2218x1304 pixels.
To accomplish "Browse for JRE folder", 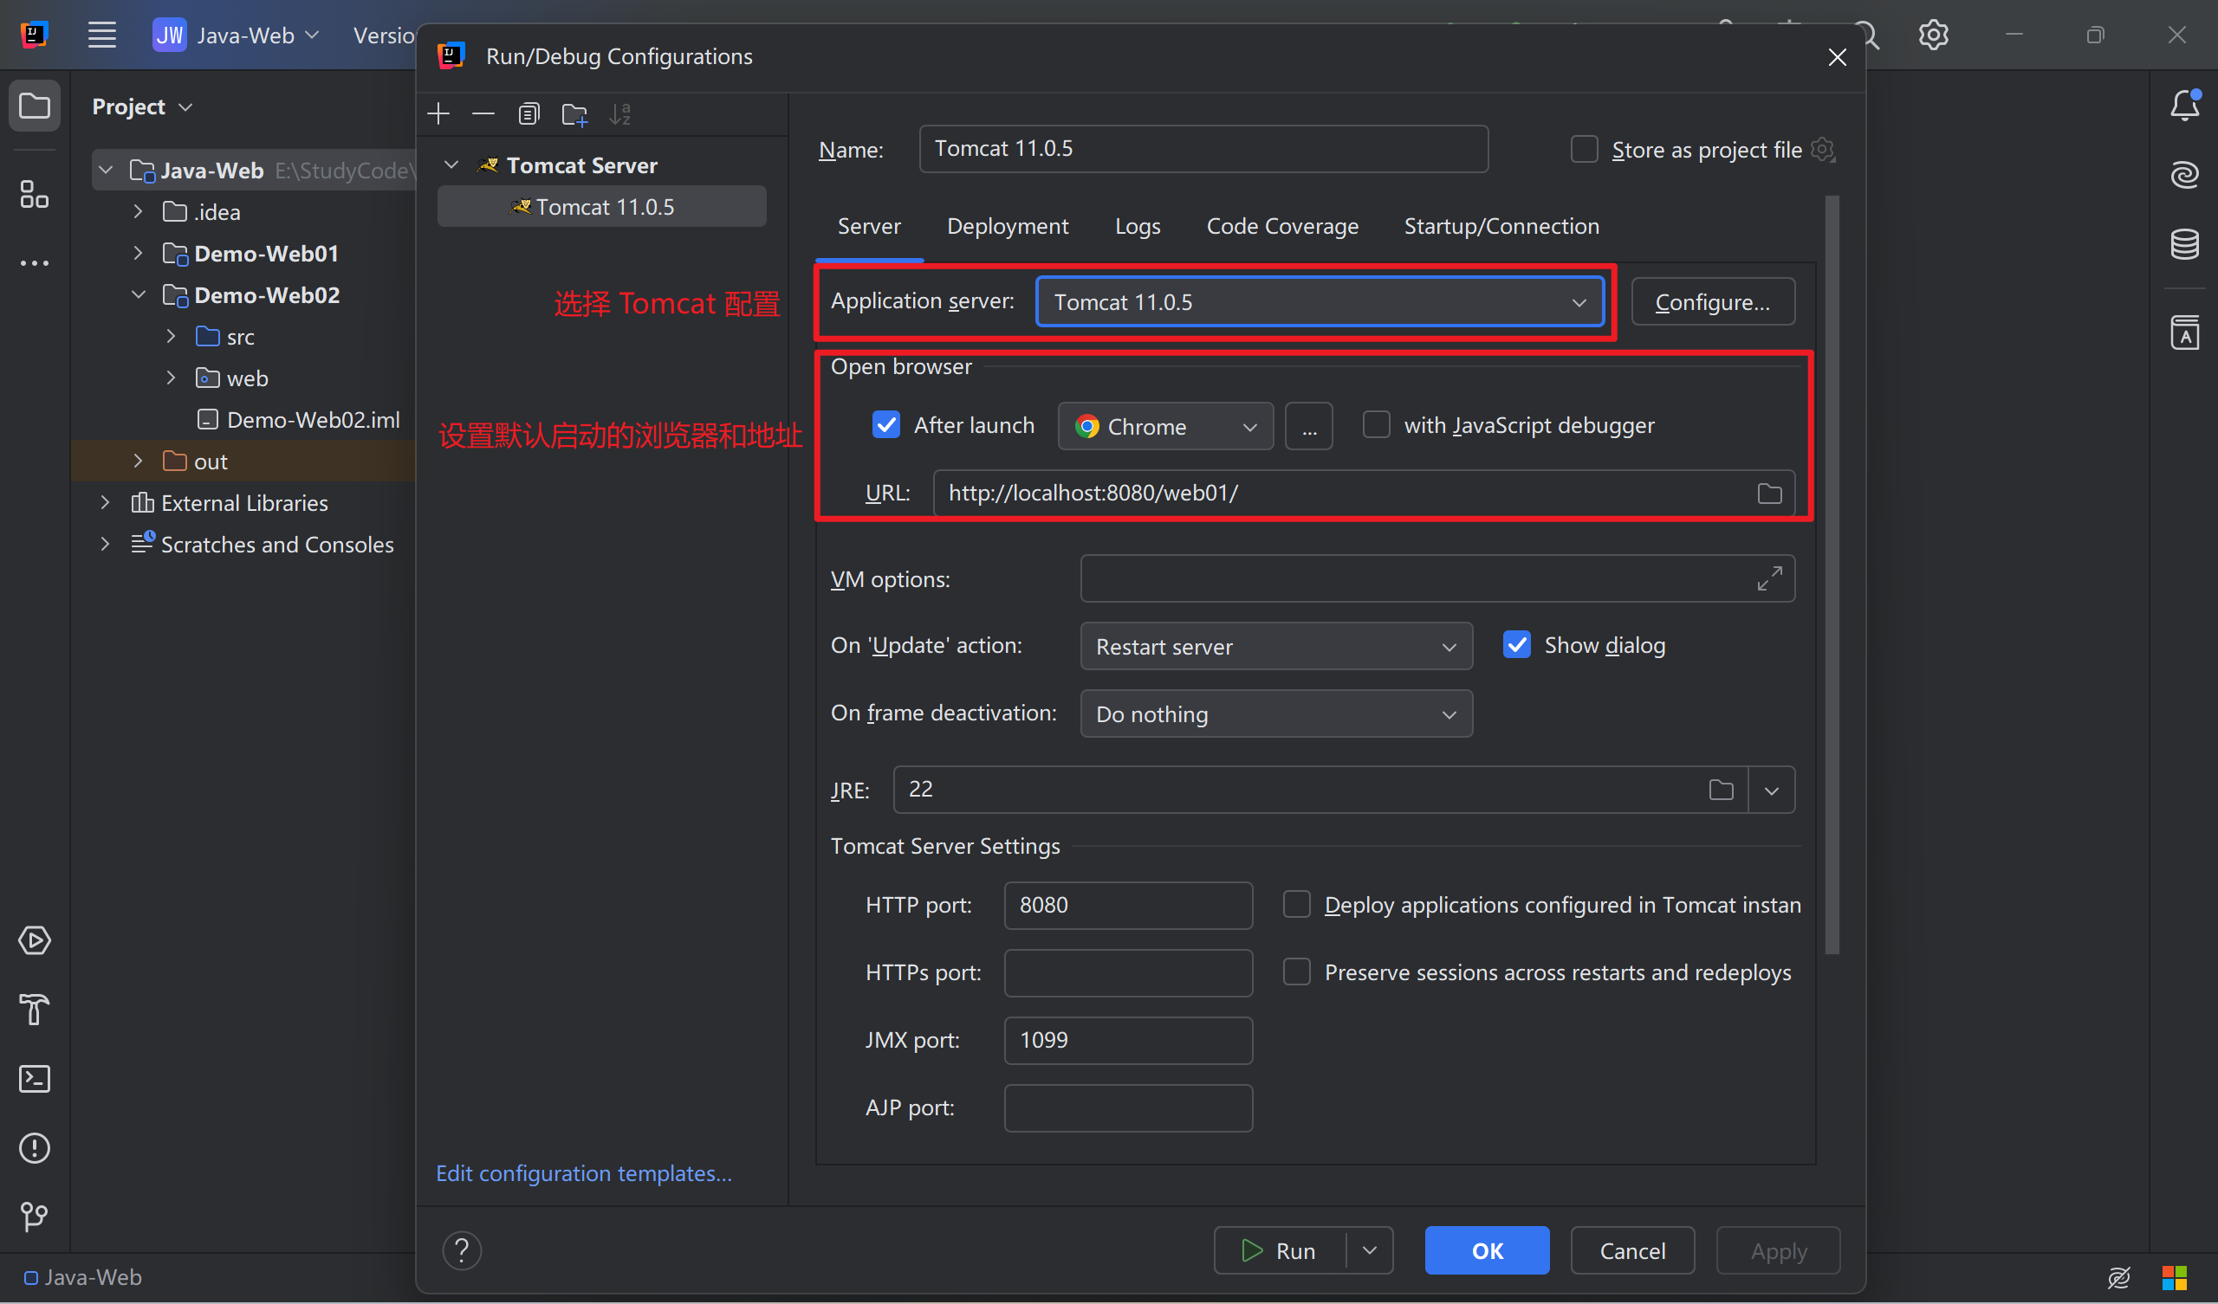I will click(1721, 791).
